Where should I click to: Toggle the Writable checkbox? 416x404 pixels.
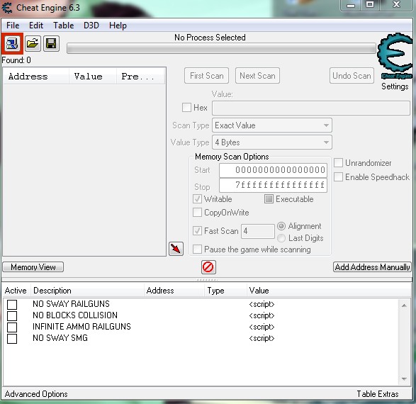point(197,199)
